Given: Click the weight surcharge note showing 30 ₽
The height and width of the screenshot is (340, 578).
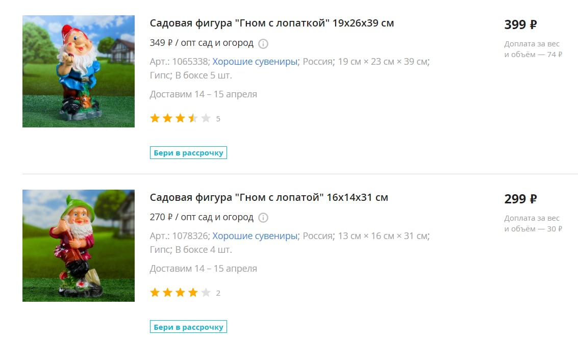Looking at the screenshot, I should [x=533, y=224].
